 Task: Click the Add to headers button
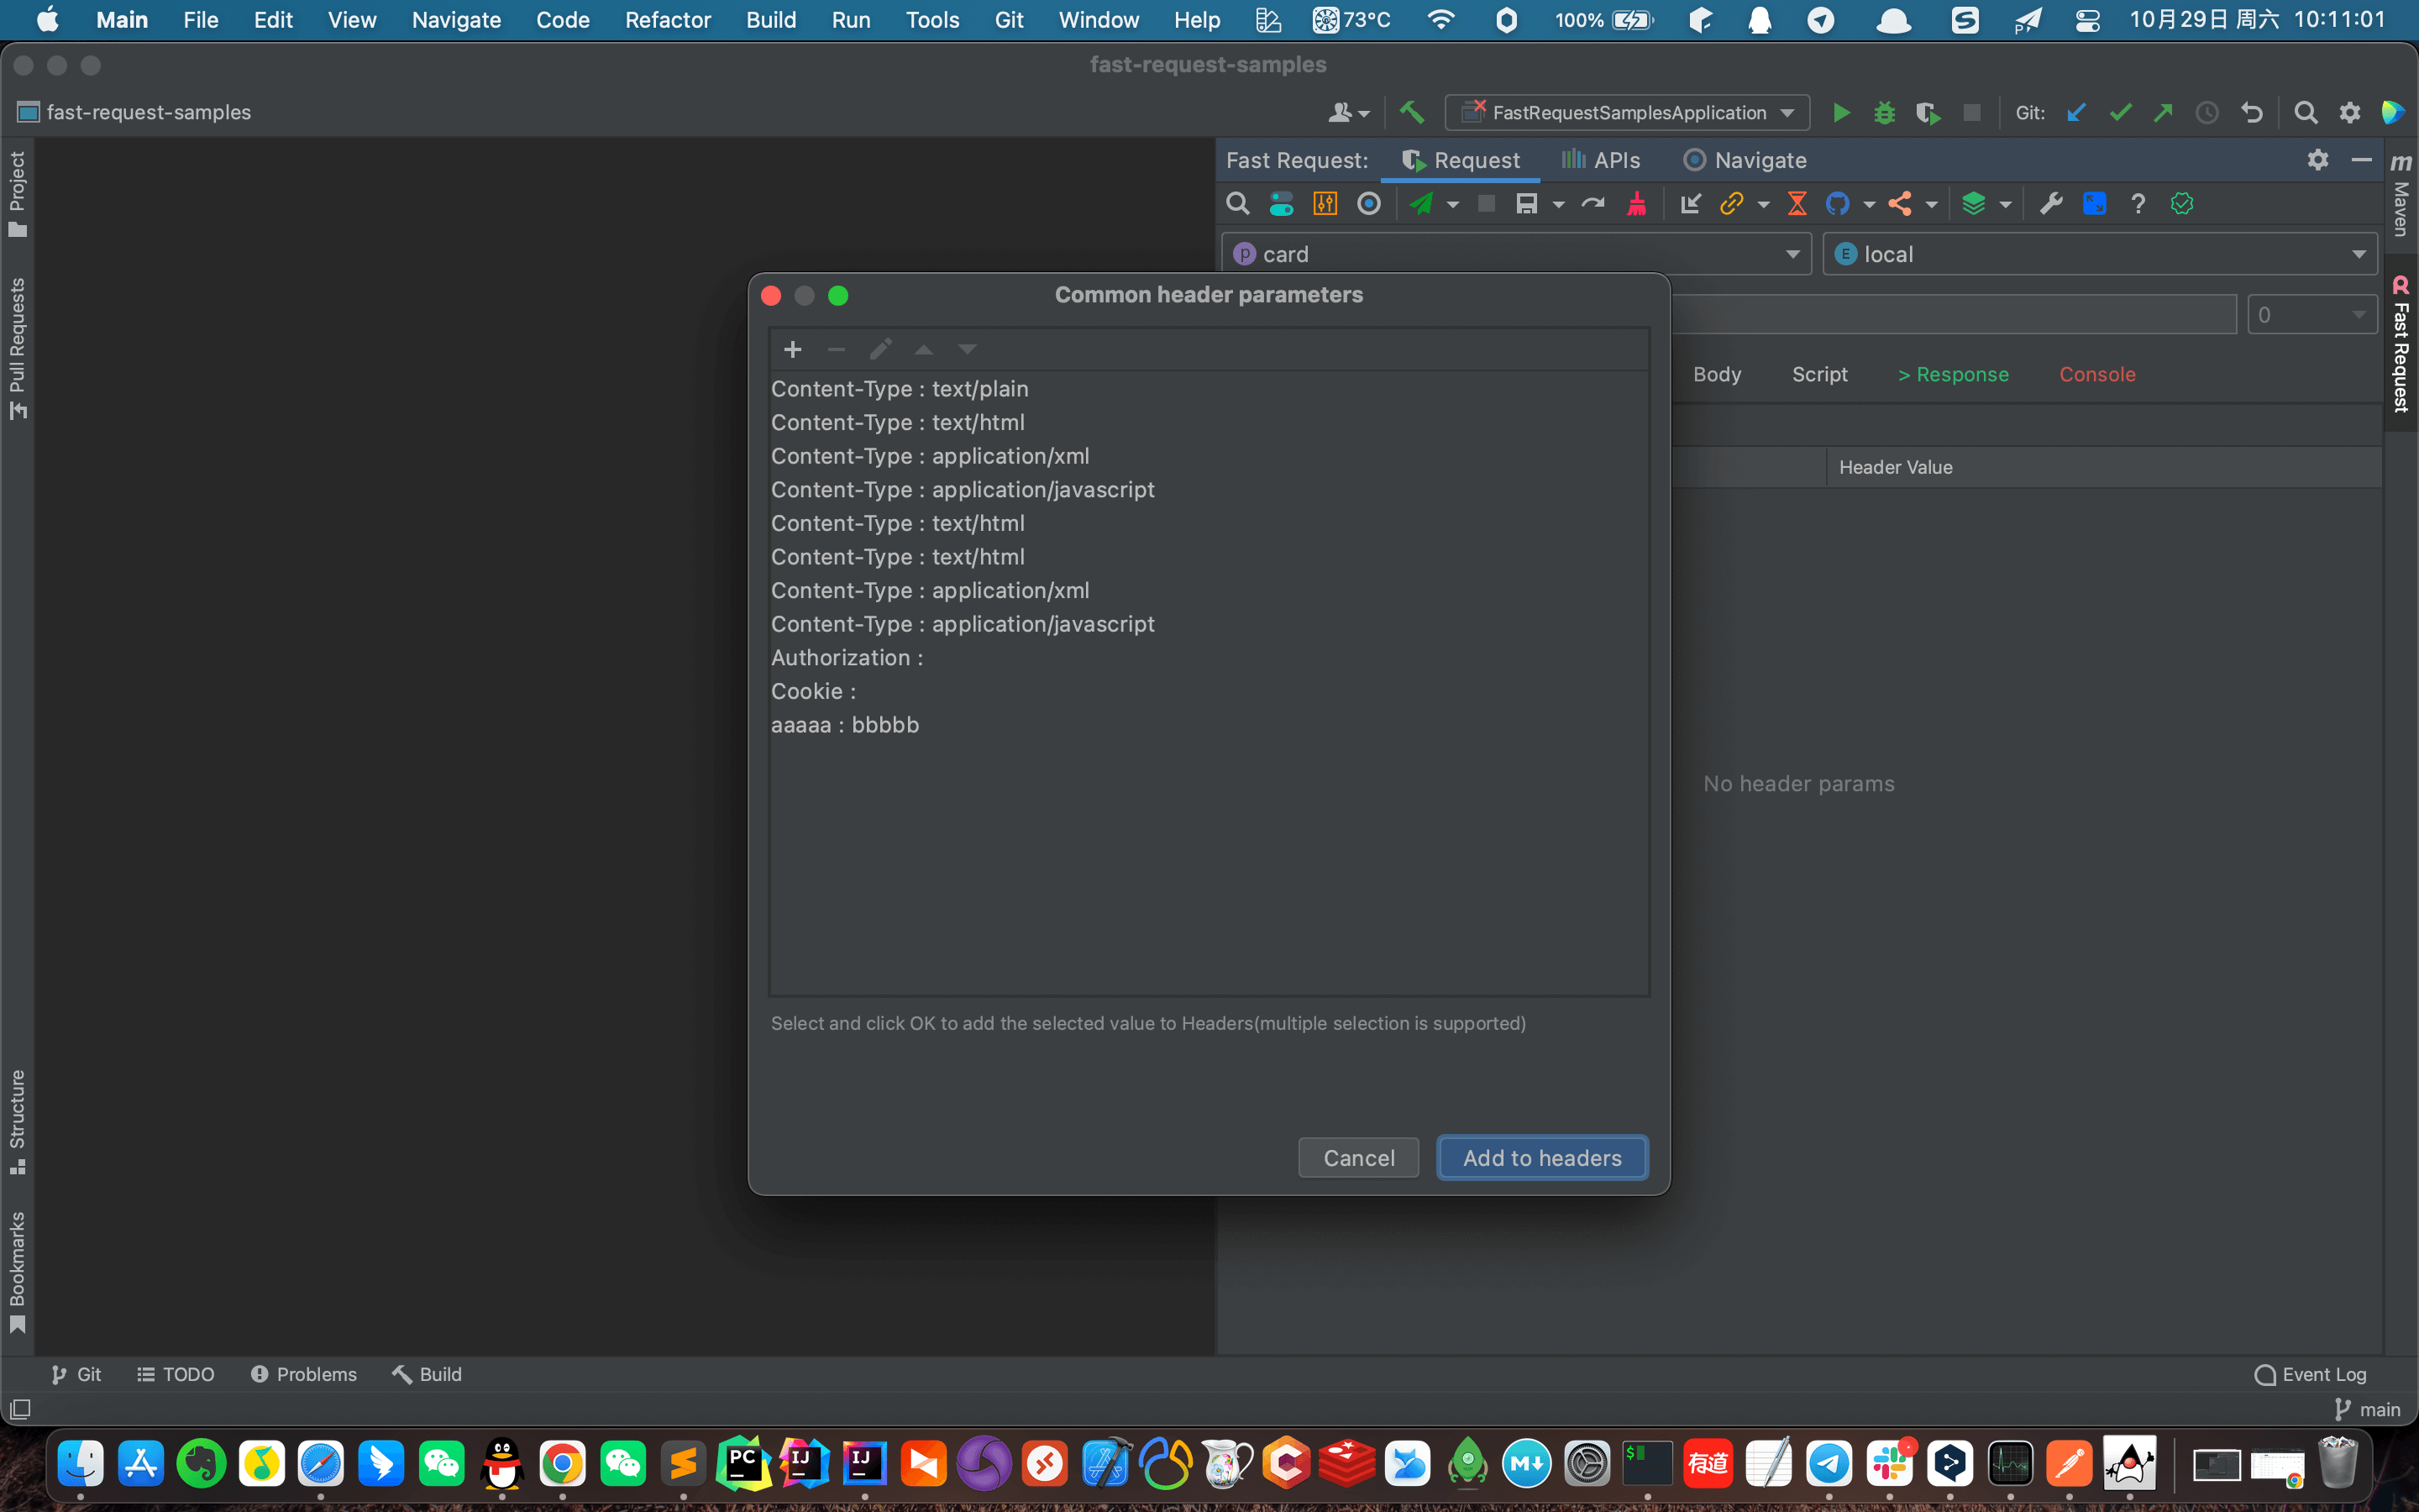tap(1541, 1158)
